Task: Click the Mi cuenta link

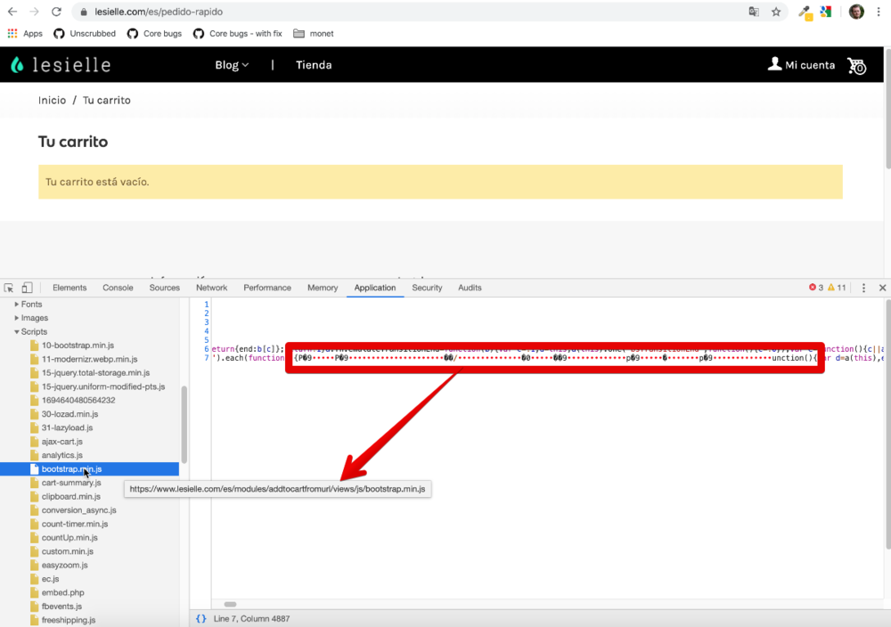Action: (802, 65)
